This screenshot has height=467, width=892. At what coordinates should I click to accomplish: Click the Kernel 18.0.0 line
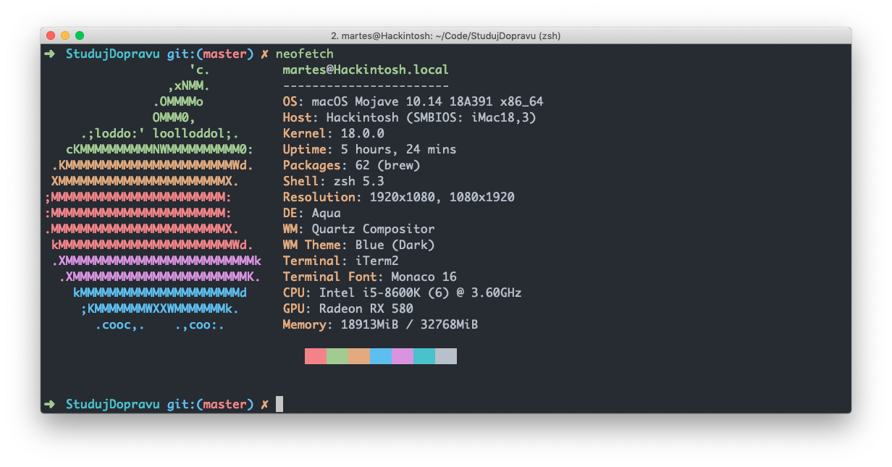coord(333,134)
